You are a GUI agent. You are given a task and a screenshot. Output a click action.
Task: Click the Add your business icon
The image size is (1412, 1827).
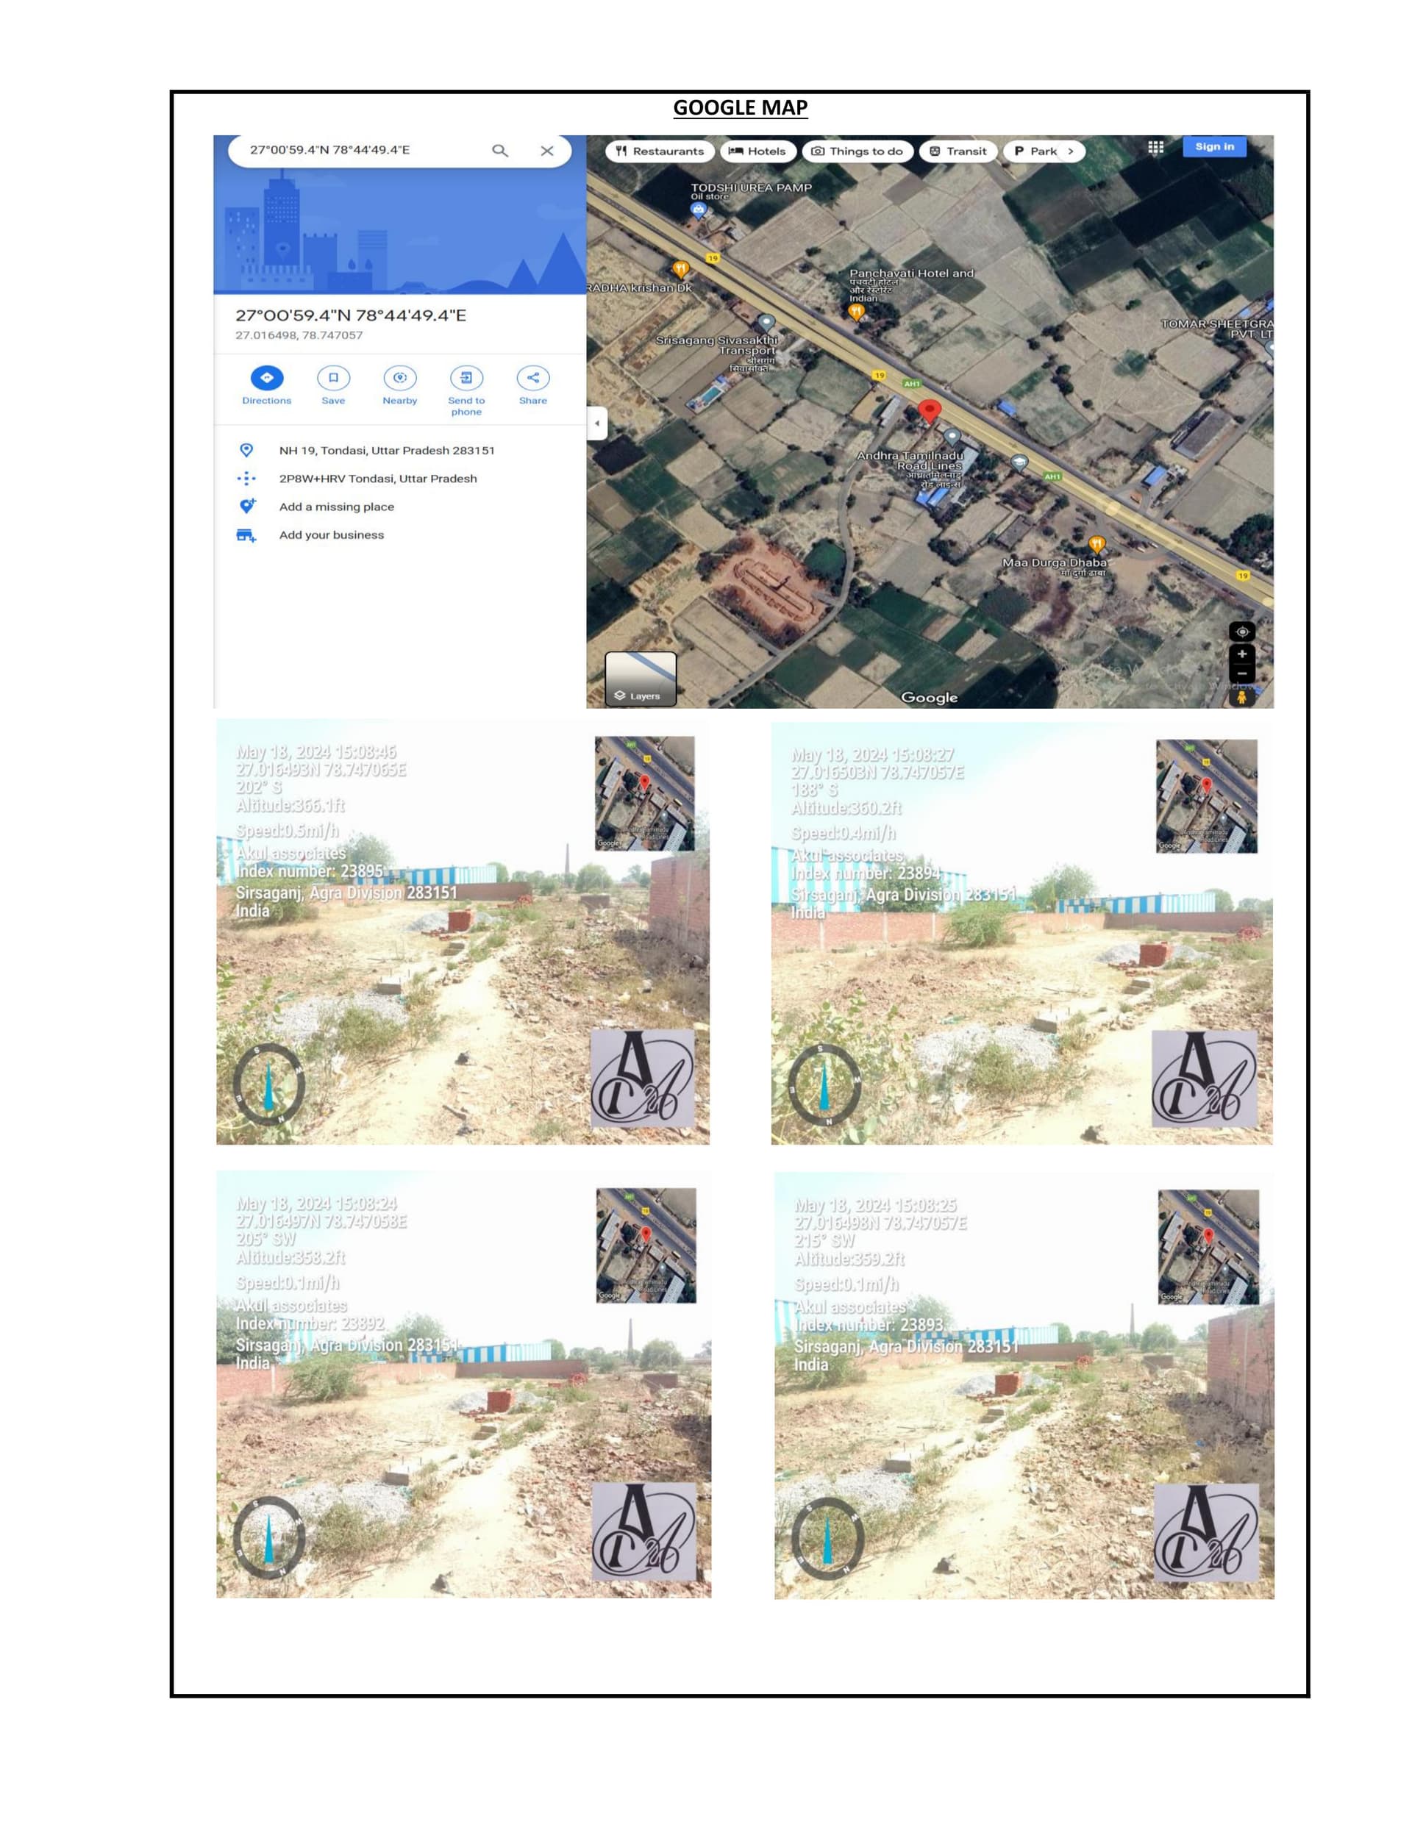point(246,535)
